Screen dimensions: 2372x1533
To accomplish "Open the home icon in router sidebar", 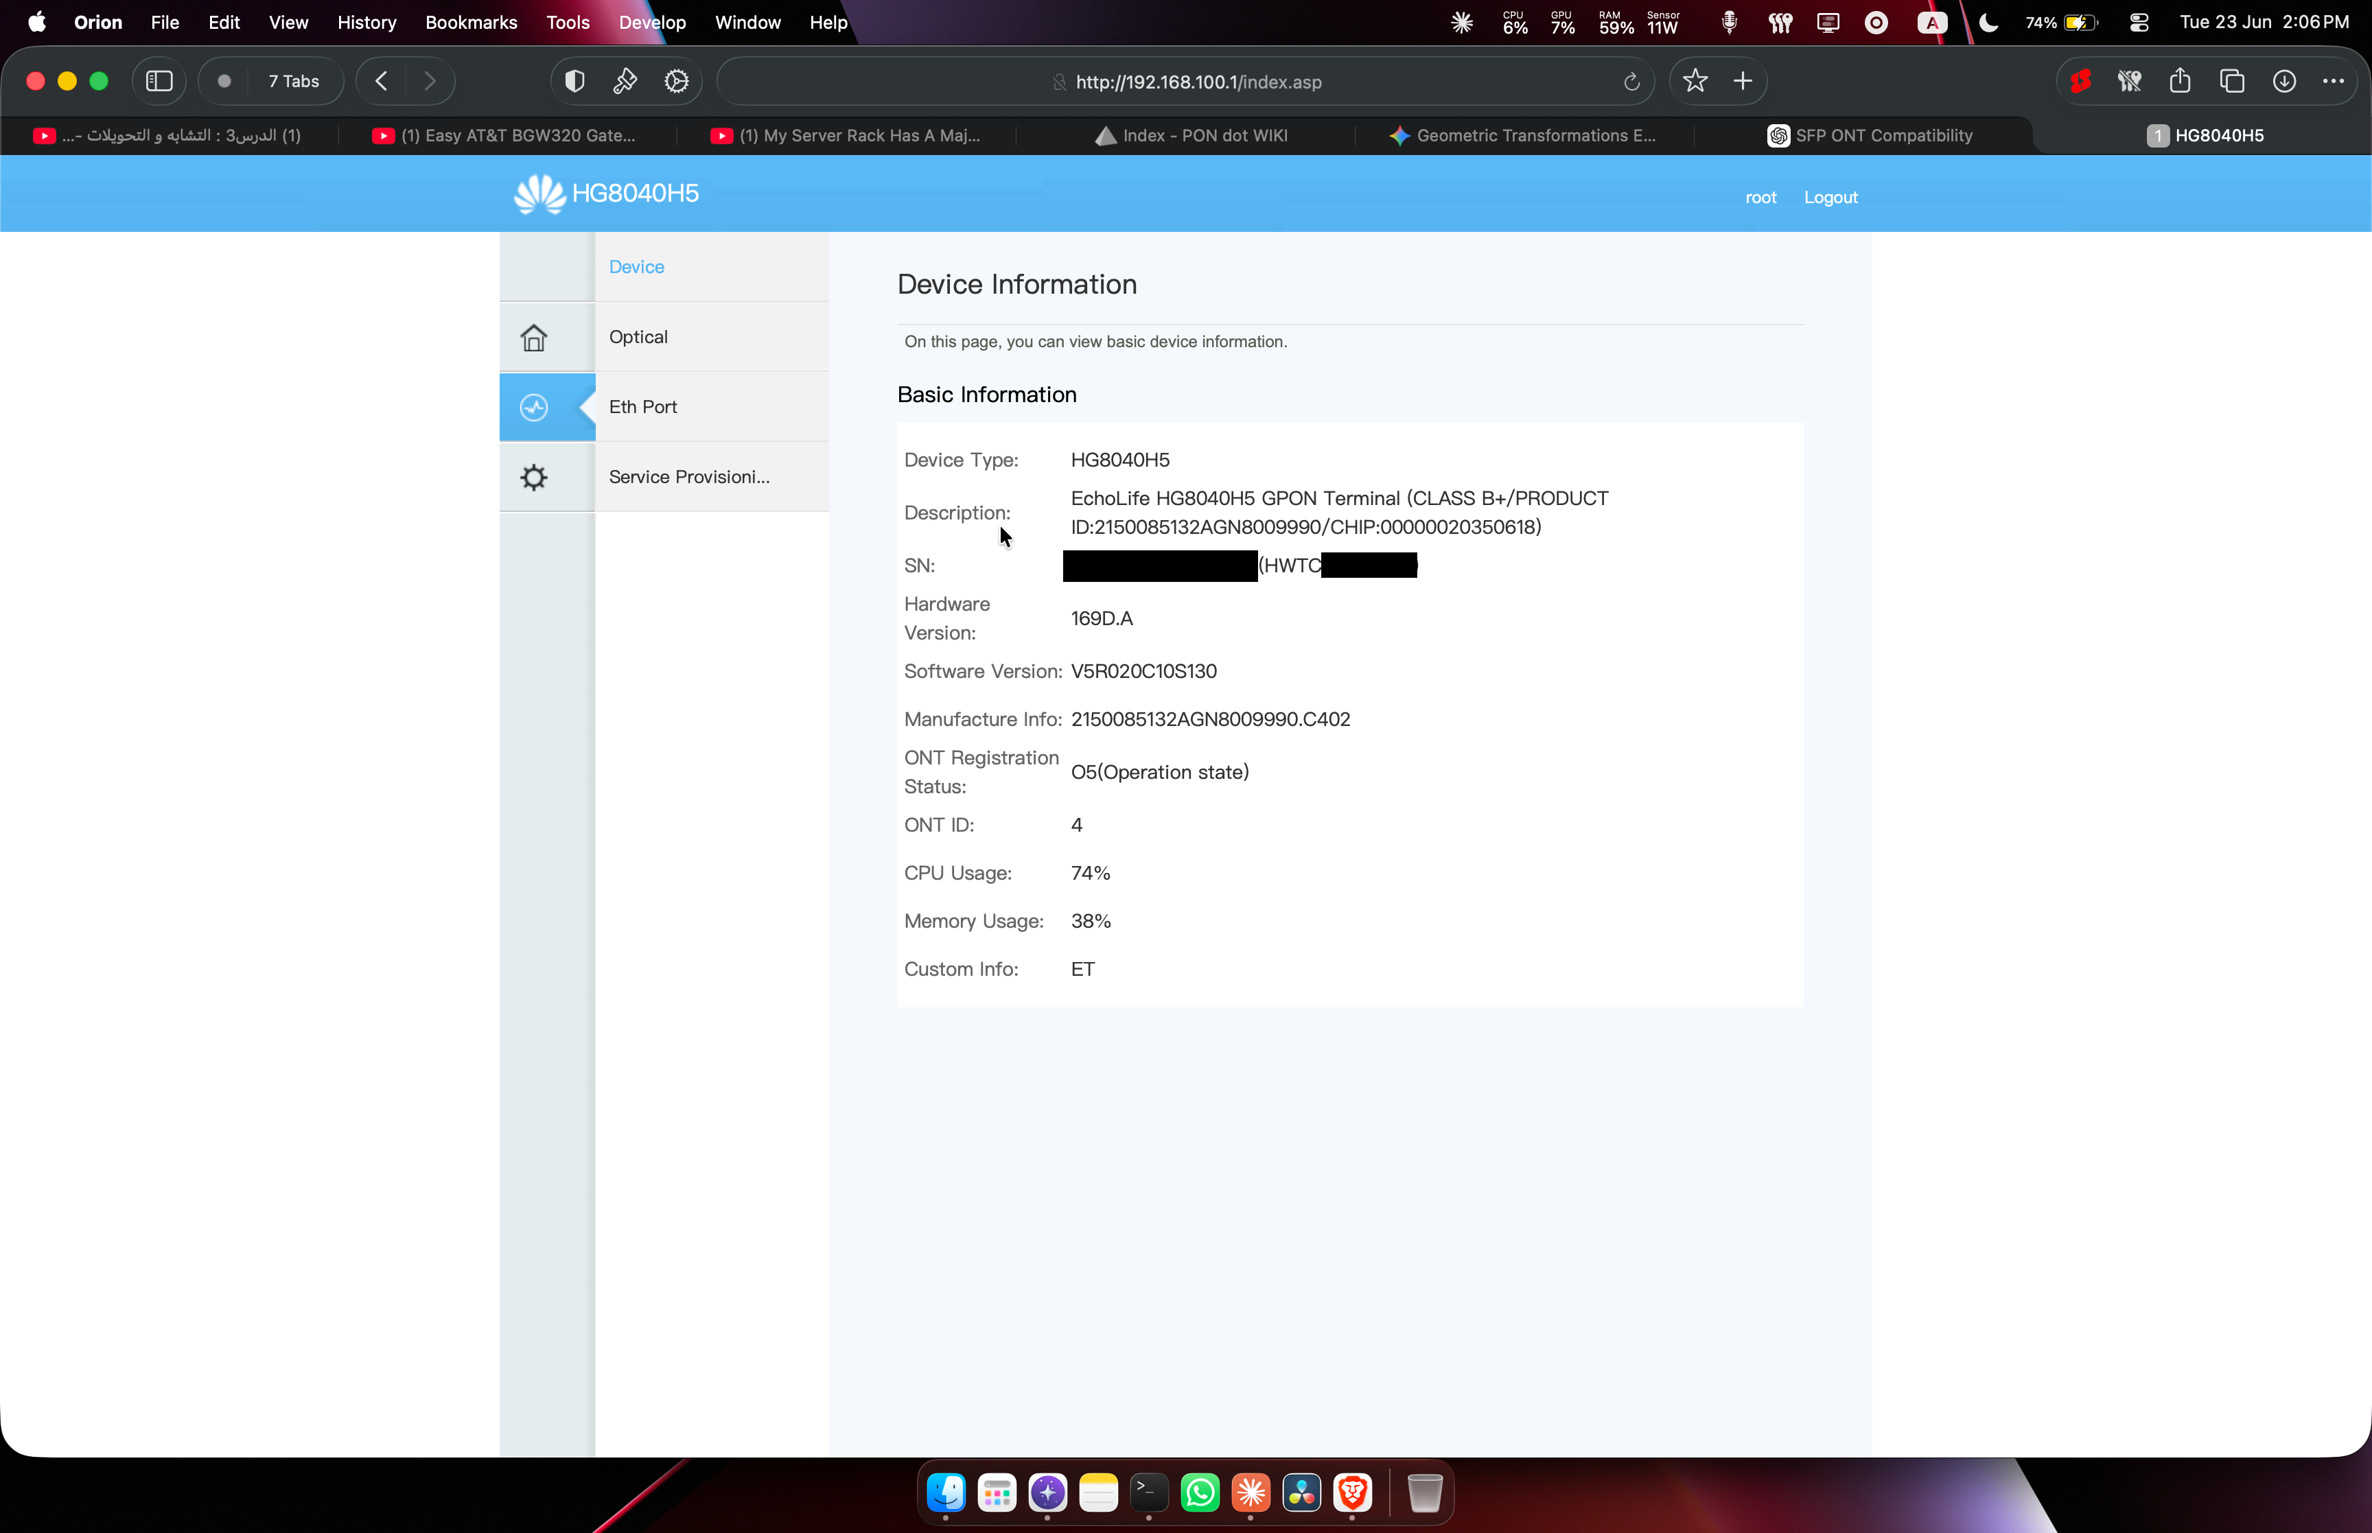I will pos(533,338).
